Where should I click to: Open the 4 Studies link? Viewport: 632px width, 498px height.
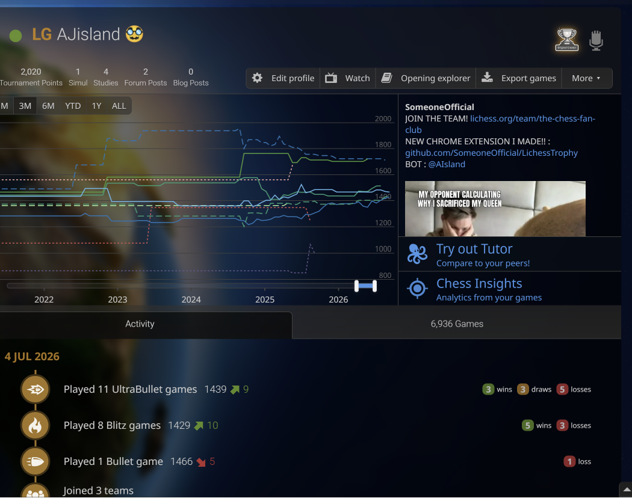pyautogui.click(x=105, y=77)
